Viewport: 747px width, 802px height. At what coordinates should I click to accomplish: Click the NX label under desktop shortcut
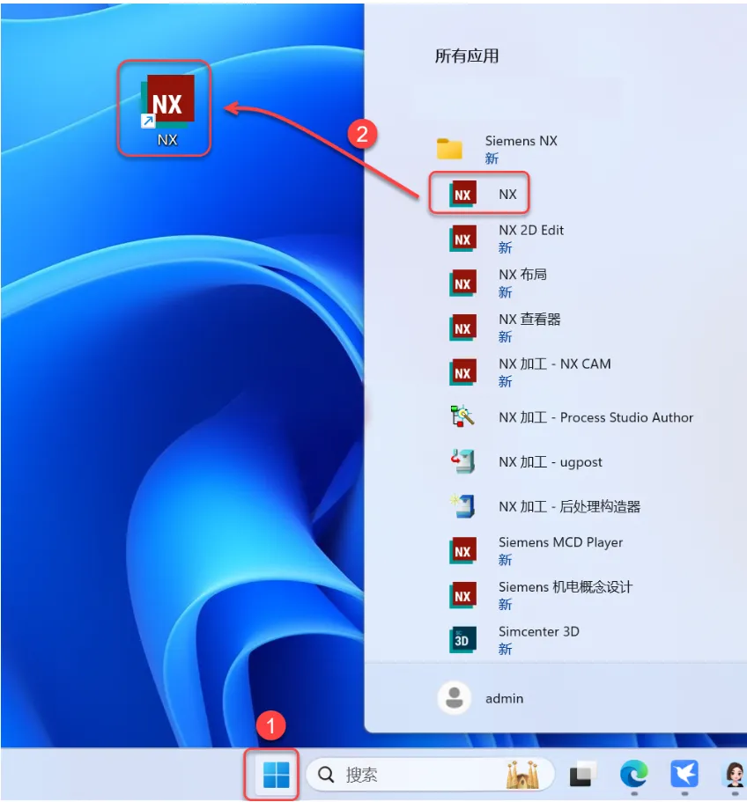point(167,140)
